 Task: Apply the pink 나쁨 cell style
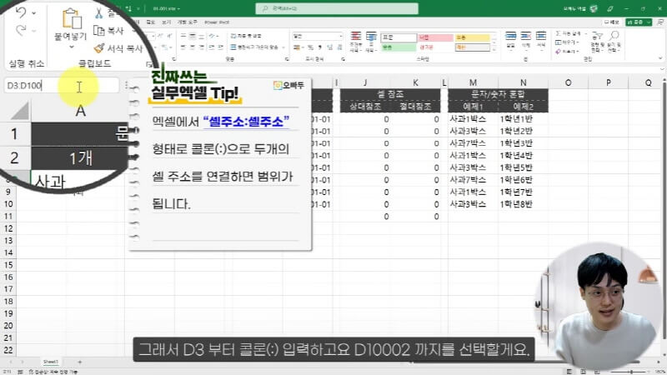(435, 37)
